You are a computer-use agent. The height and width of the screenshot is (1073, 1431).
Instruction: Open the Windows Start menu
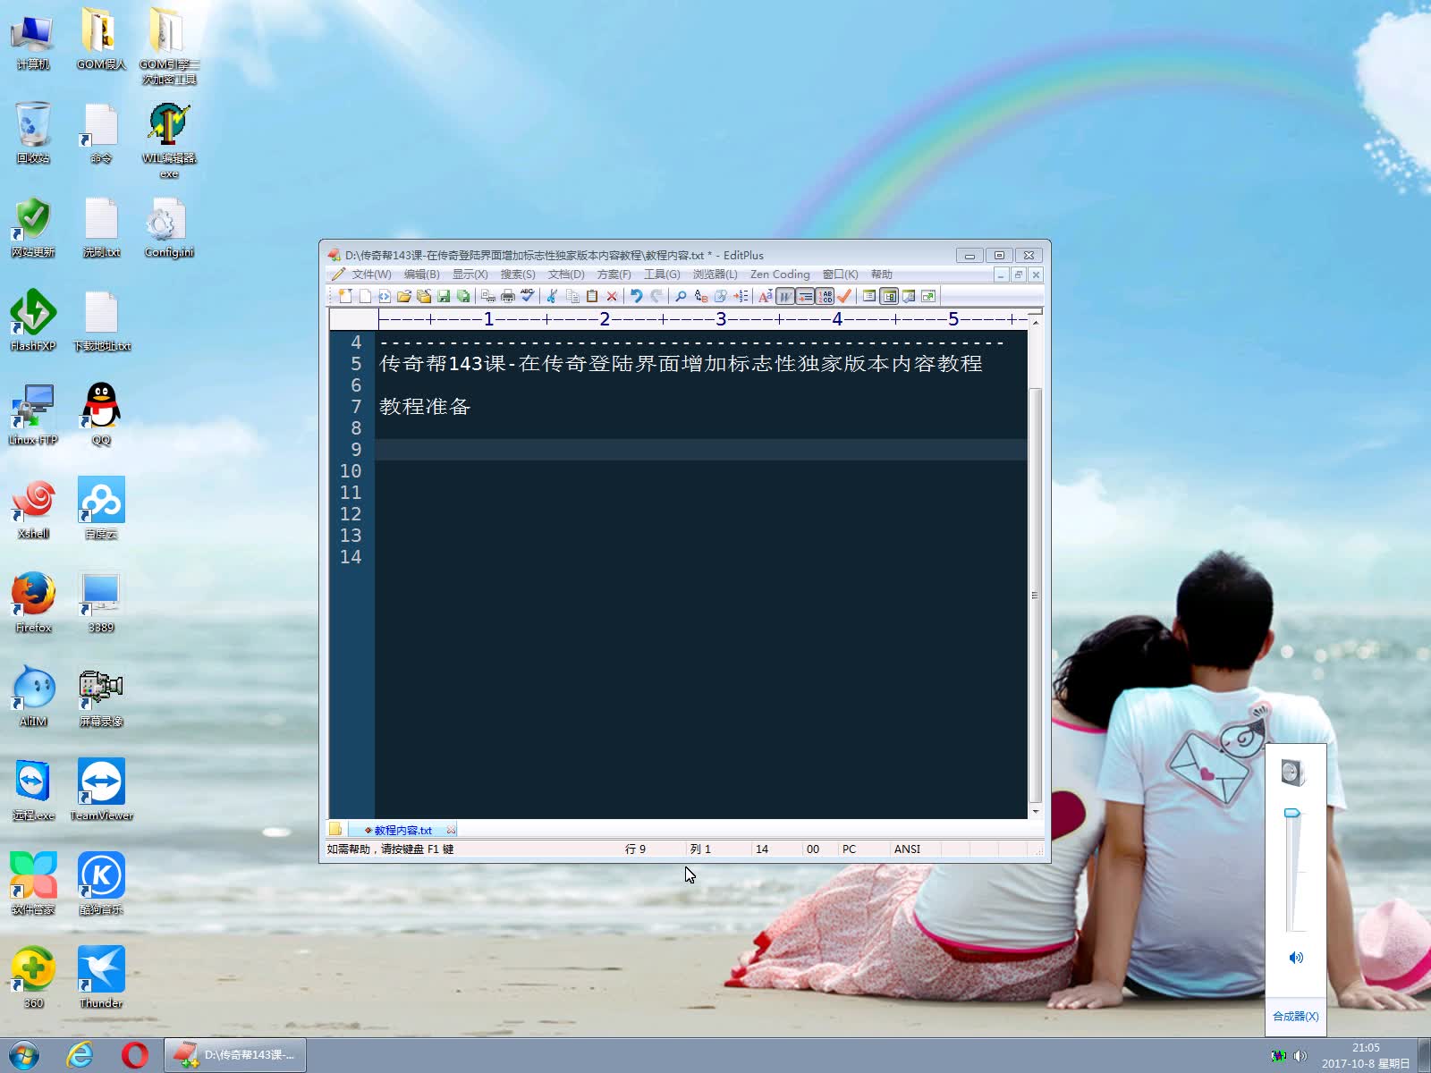(24, 1055)
